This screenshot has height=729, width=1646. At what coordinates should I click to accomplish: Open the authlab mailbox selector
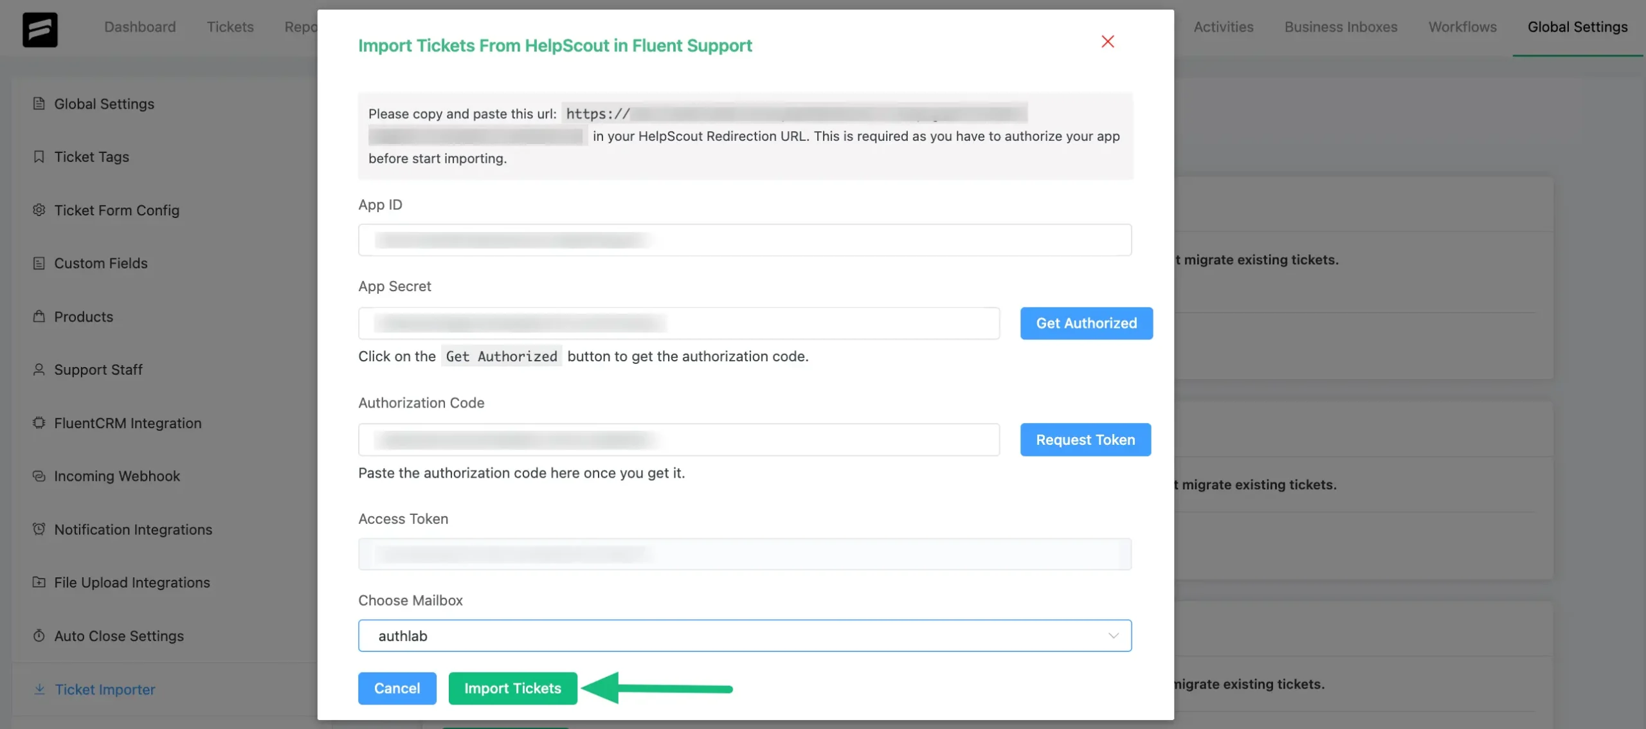[x=745, y=636]
